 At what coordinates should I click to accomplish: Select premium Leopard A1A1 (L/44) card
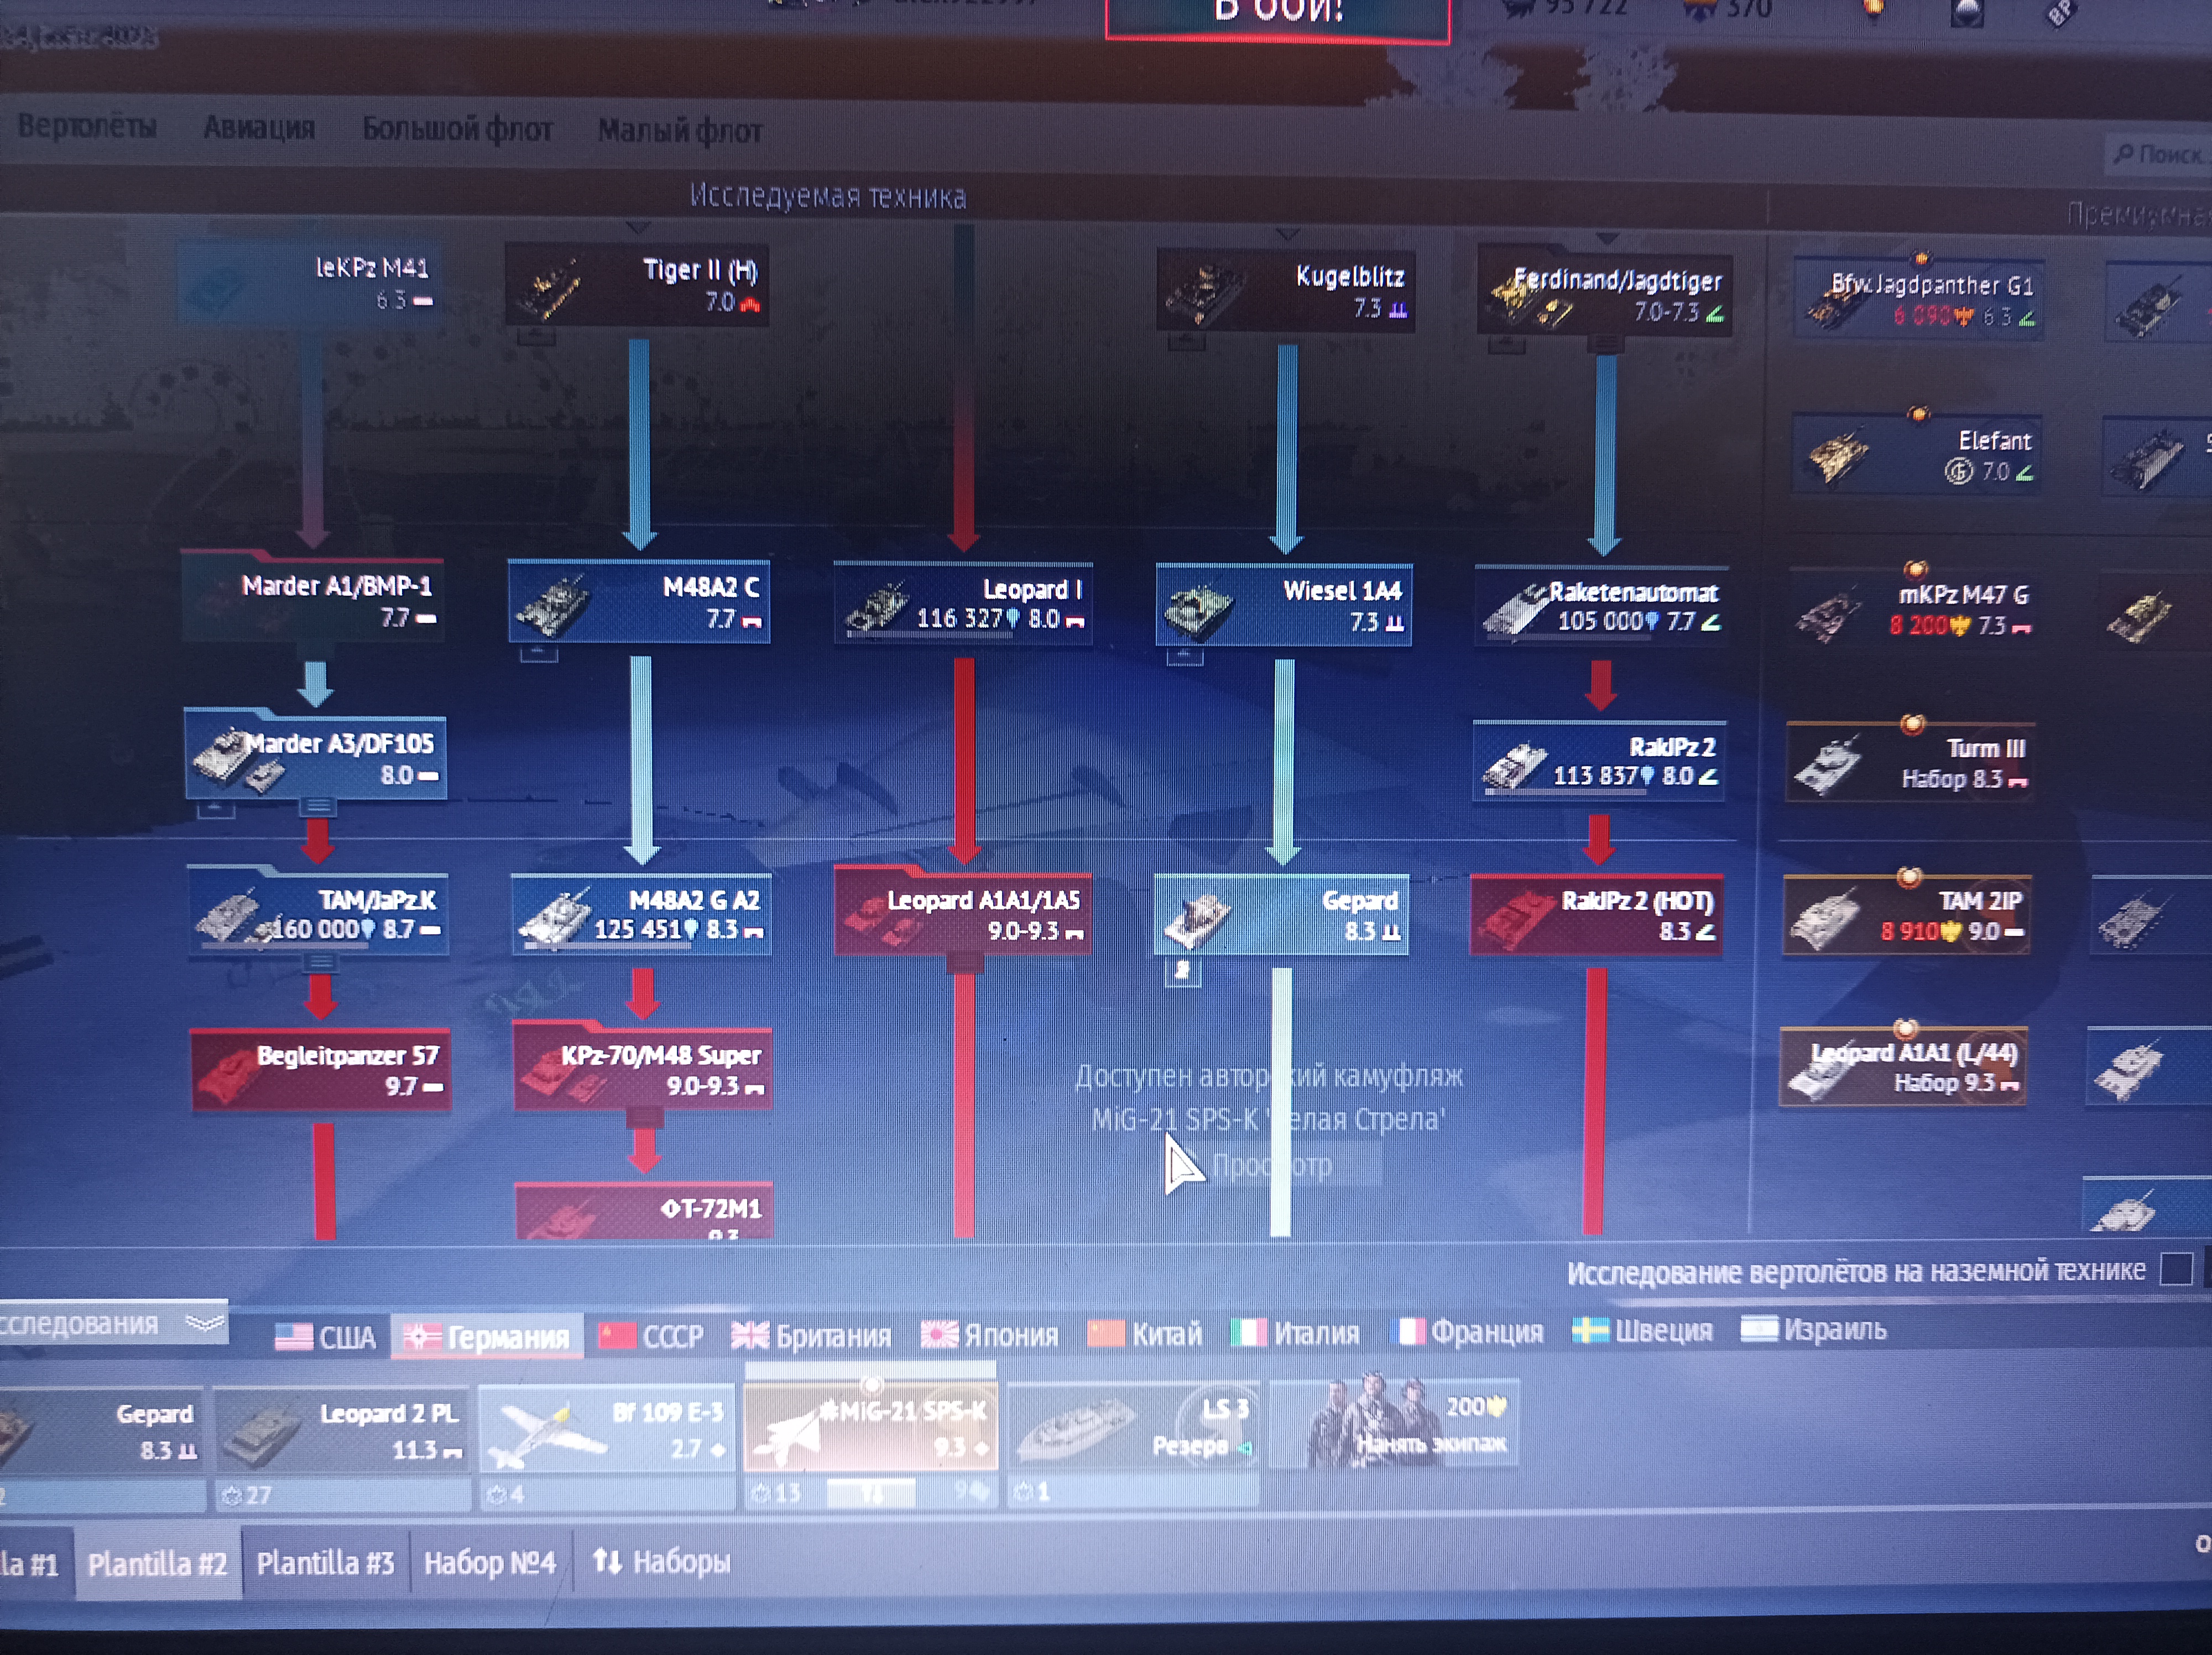click(x=1903, y=1067)
